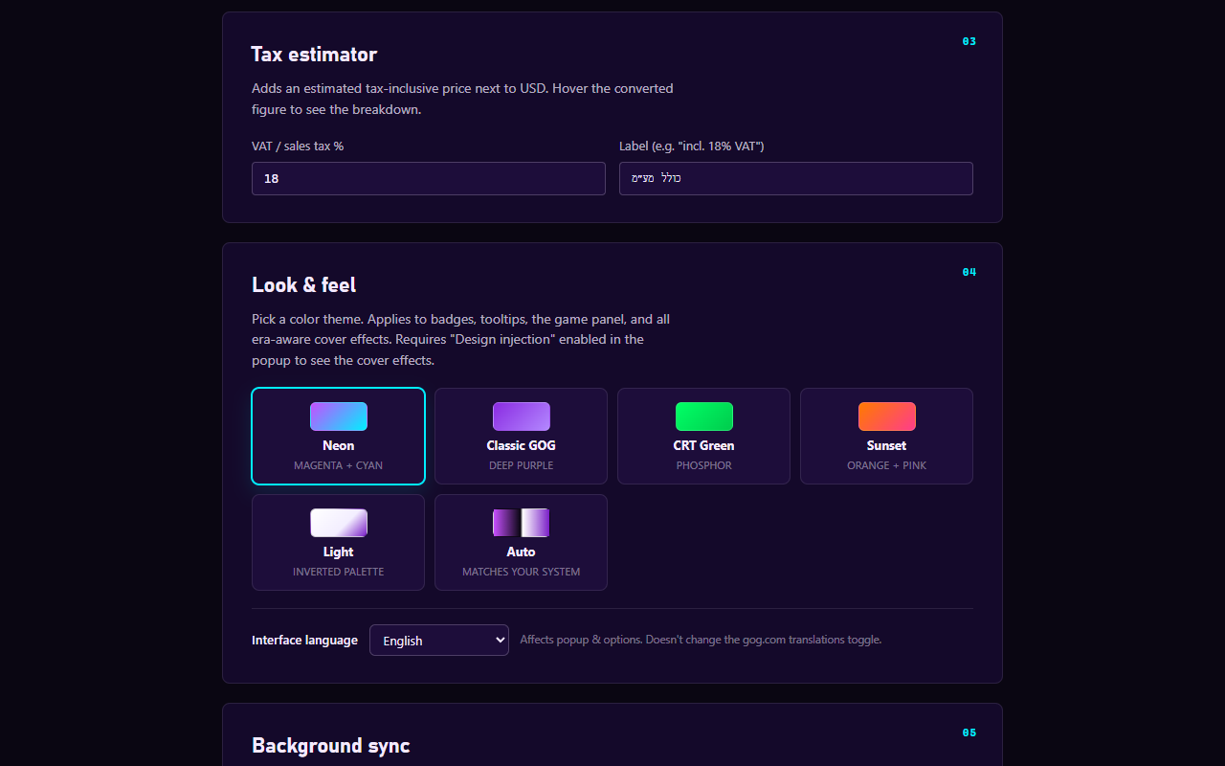Focus the VAT / sales tax % field
This screenshot has width=1225, height=766.
click(x=429, y=179)
